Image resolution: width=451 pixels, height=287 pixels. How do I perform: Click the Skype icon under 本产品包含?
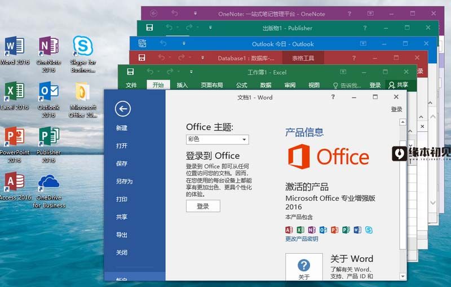369,230
